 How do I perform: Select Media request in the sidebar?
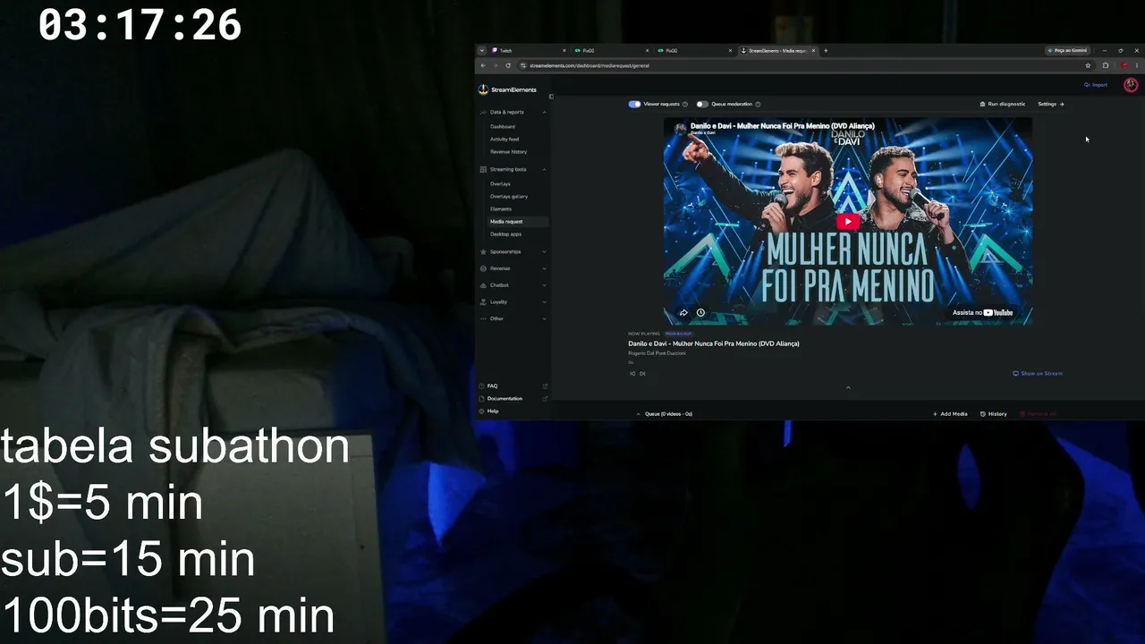tap(518, 222)
